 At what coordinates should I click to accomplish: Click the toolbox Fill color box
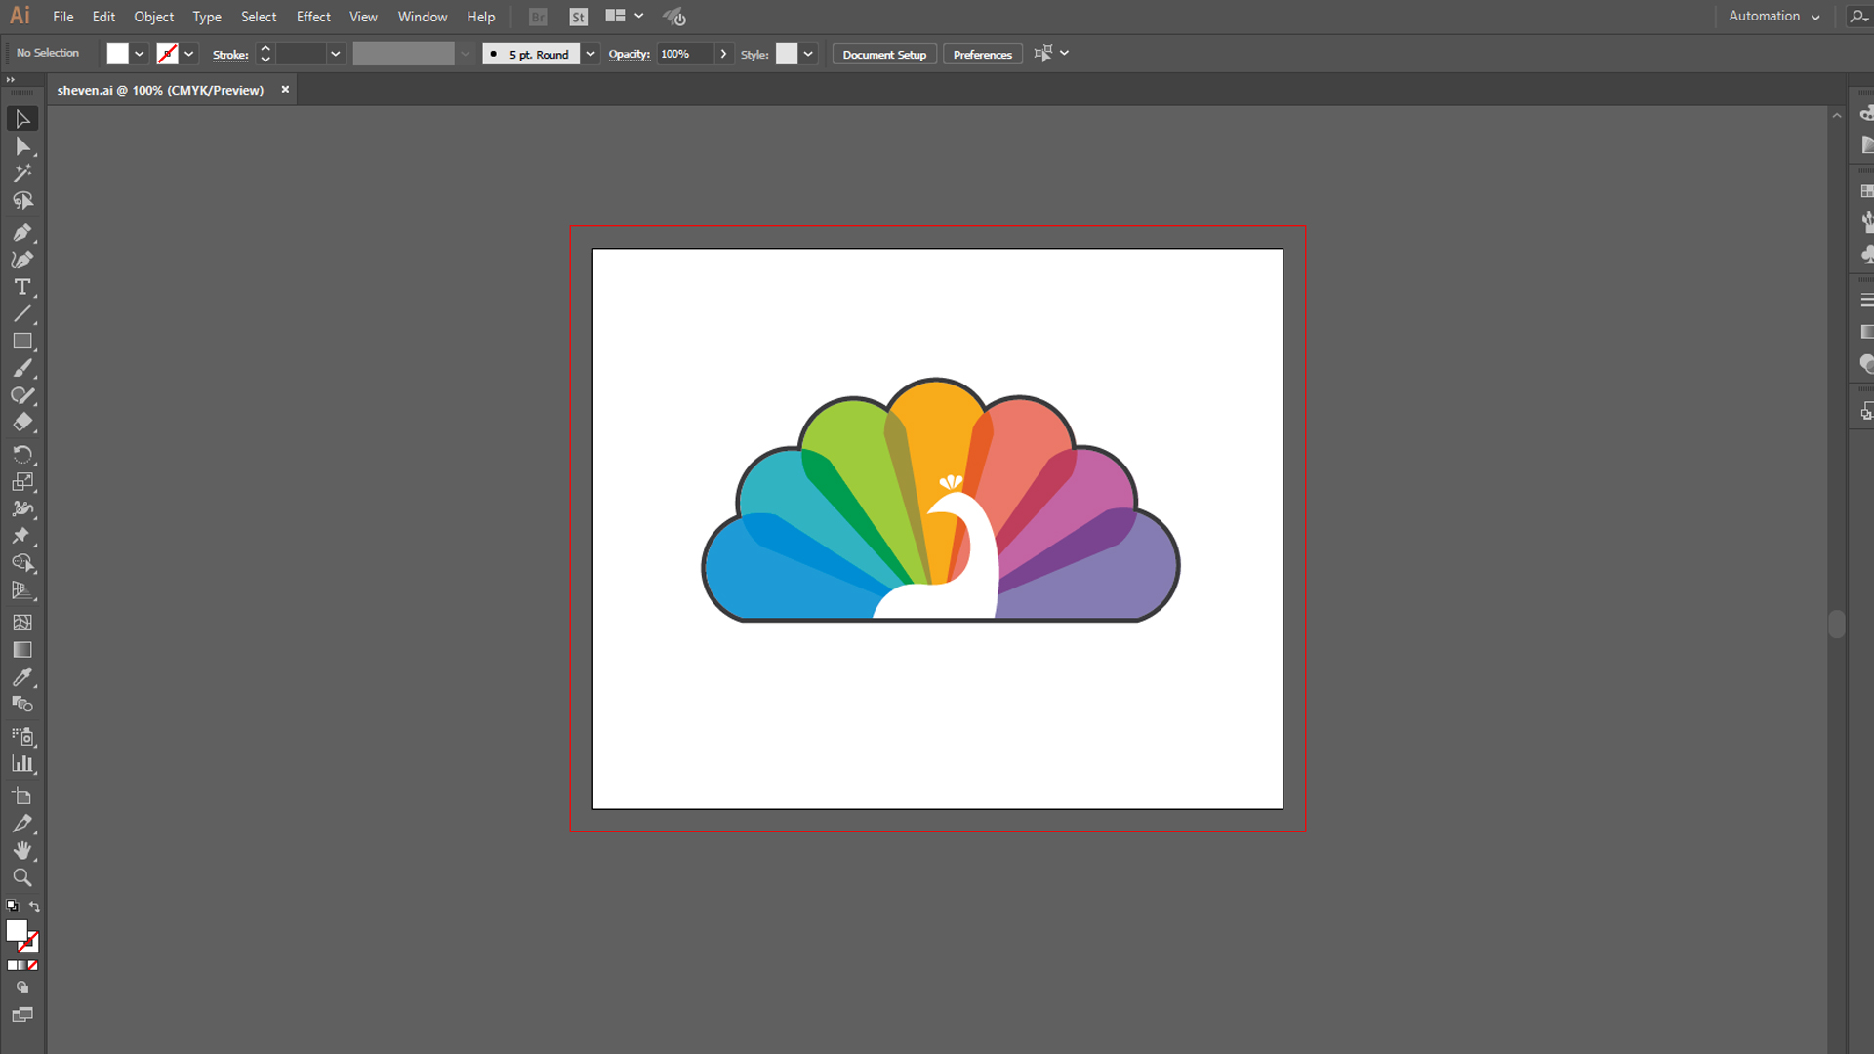(x=17, y=931)
